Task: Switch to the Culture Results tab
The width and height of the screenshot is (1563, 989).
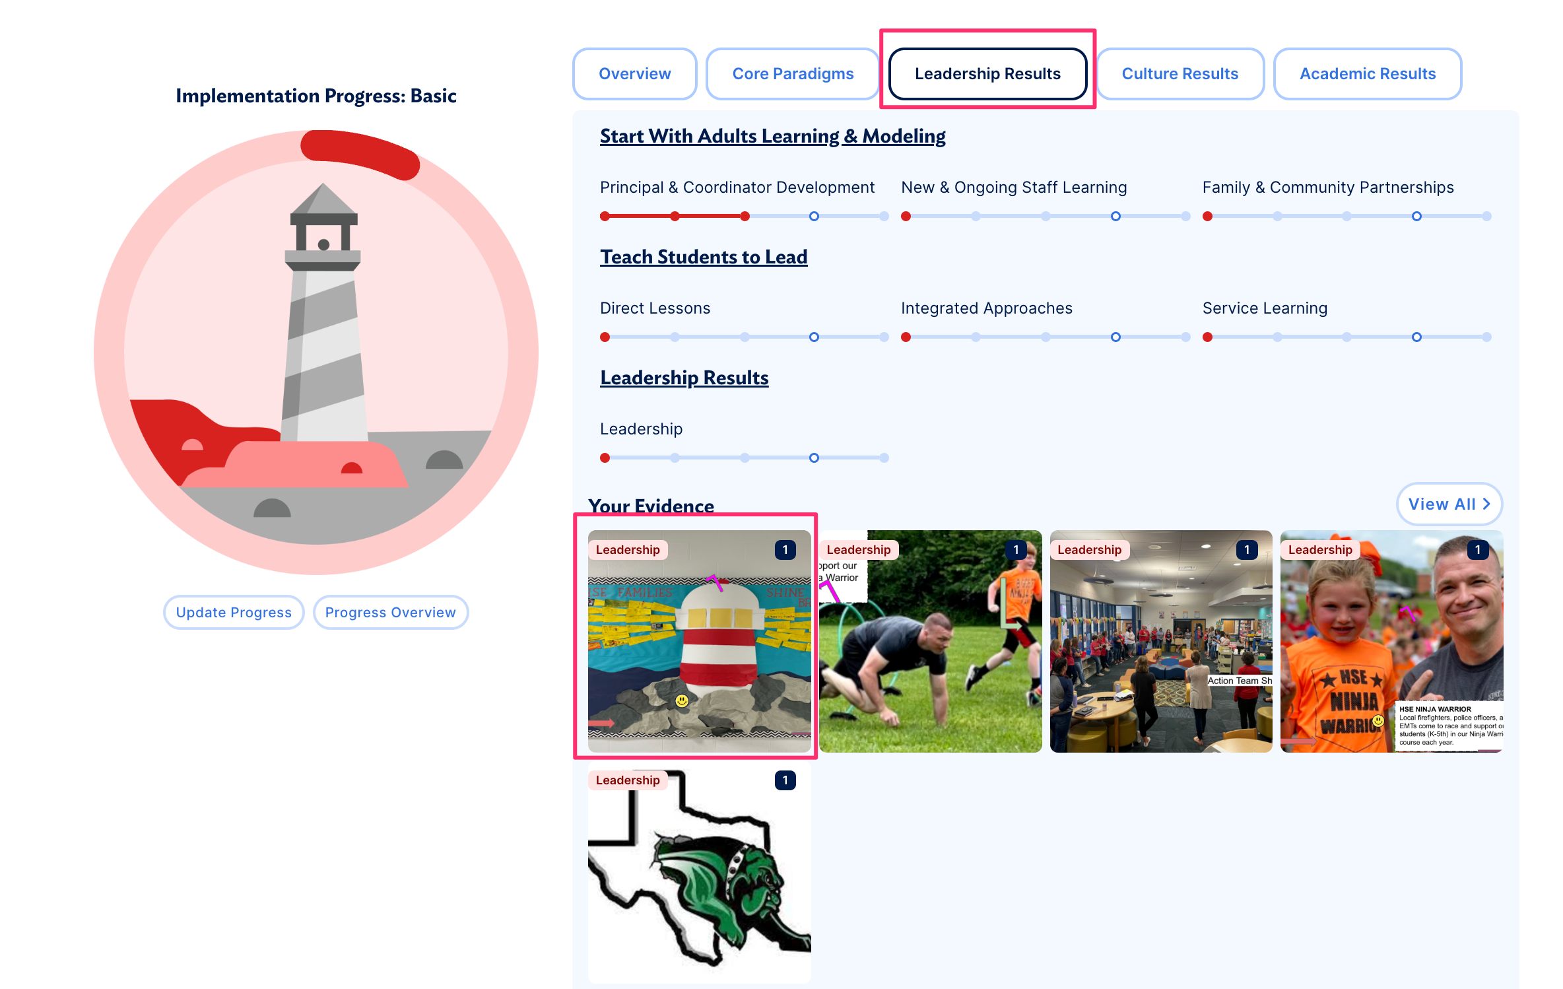Action: 1180,74
